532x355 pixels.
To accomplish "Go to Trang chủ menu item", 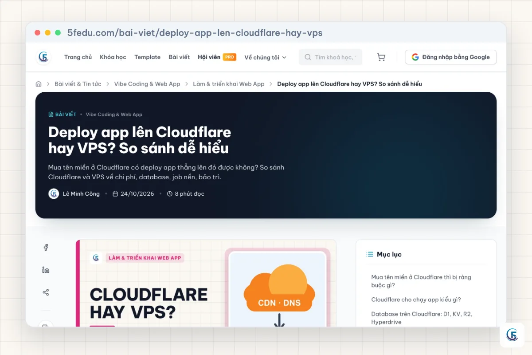I will click(x=78, y=57).
